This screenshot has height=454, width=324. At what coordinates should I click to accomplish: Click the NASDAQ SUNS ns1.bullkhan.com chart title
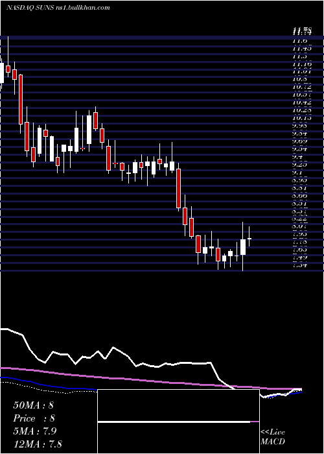tap(58, 8)
